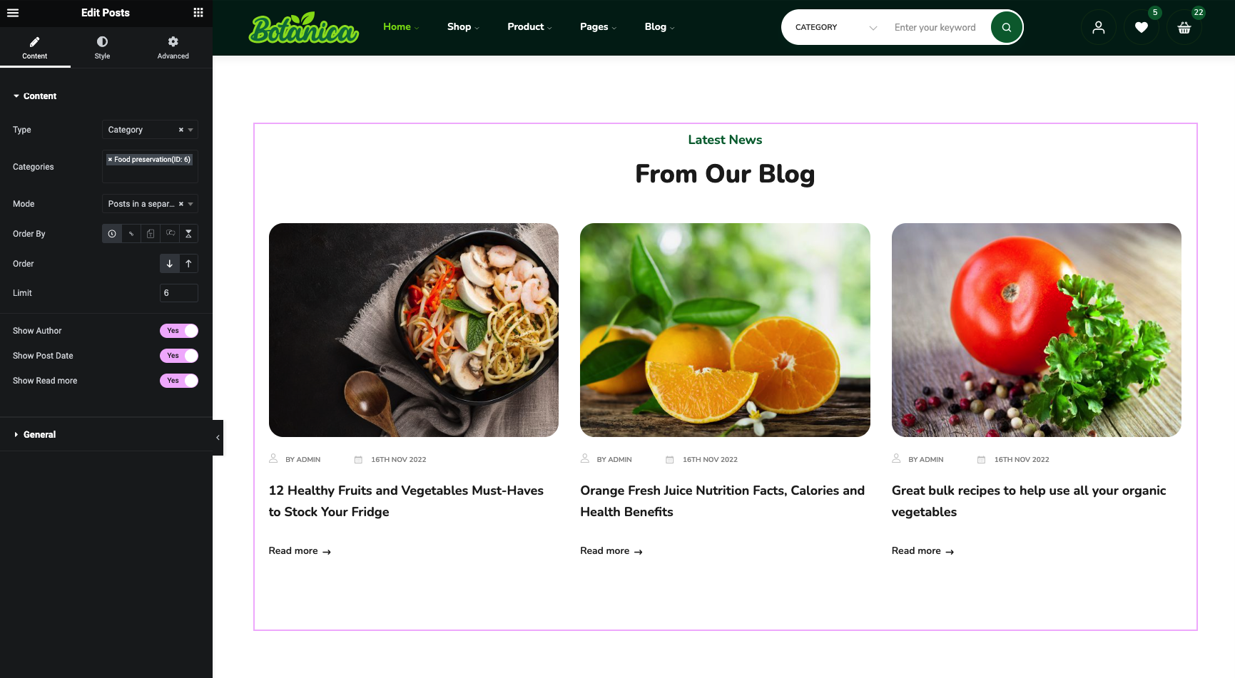Toggle the Show Post Date switch
This screenshot has width=1235, height=678.
coord(179,356)
